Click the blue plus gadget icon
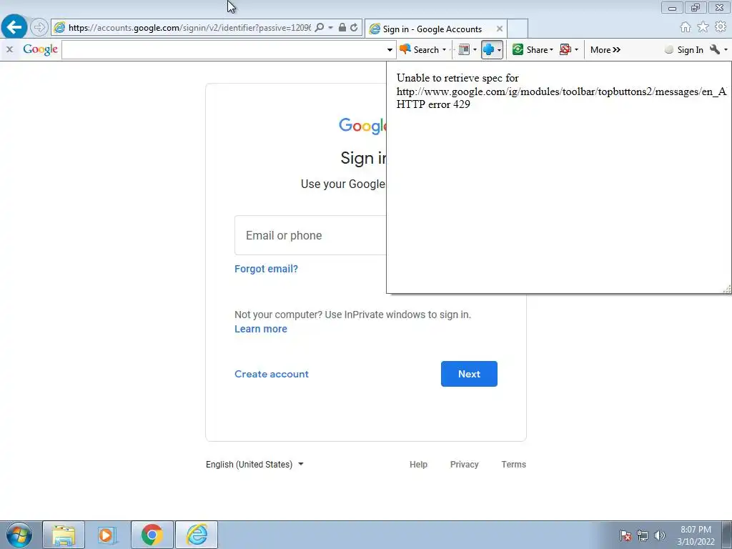The width and height of the screenshot is (732, 549). coord(489,49)
